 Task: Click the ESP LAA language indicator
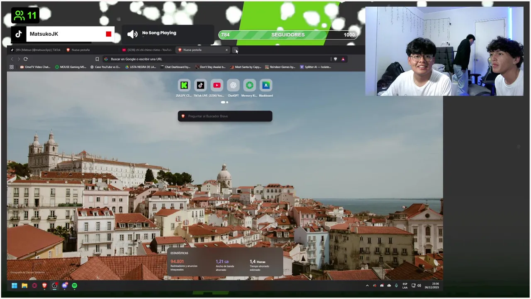405,286
